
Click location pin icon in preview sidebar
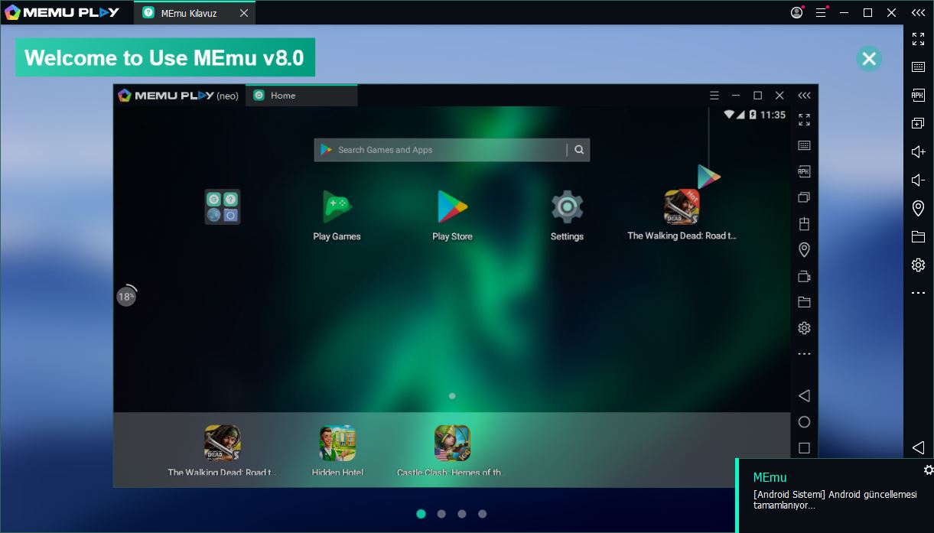804,249
